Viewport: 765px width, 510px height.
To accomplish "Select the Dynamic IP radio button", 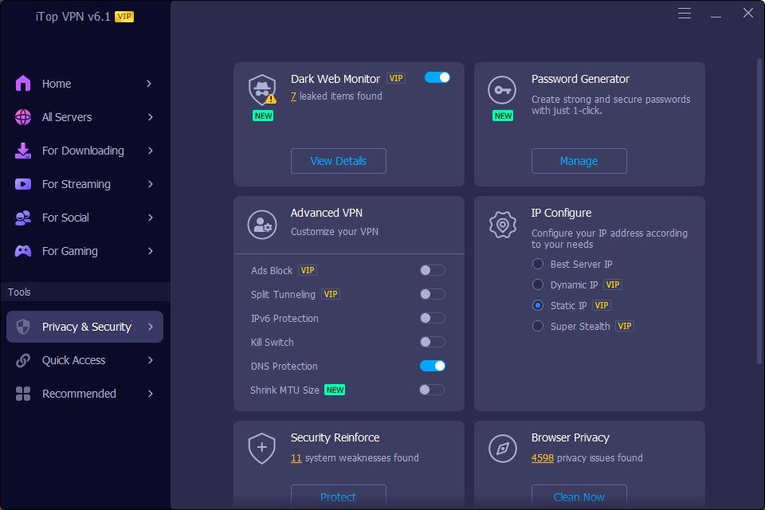I will [x=538, y=284].
